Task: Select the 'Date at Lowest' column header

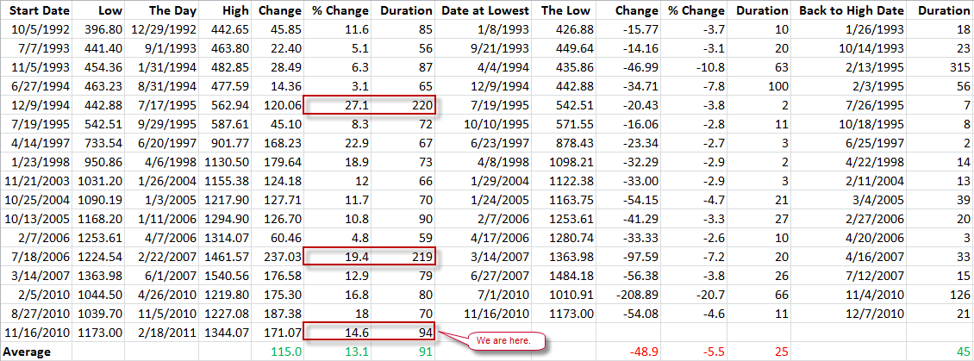Action: click(486, 10)
